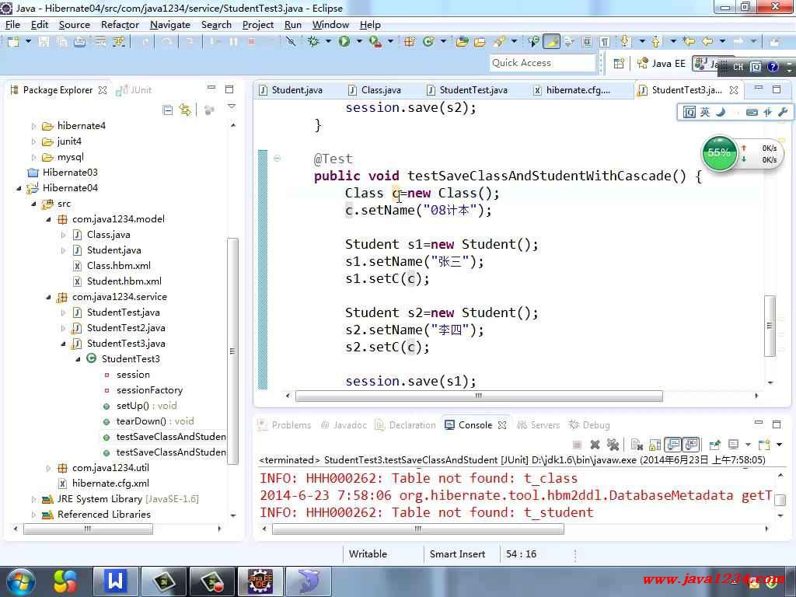
Task: Open the Refactor menu
Action: point(120,25)
